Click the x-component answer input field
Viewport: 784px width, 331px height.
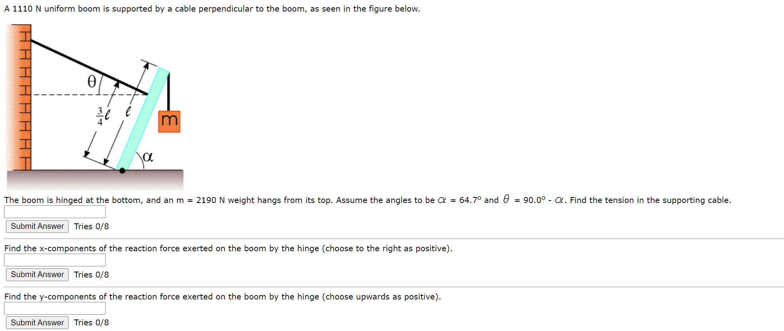(55, 260)
